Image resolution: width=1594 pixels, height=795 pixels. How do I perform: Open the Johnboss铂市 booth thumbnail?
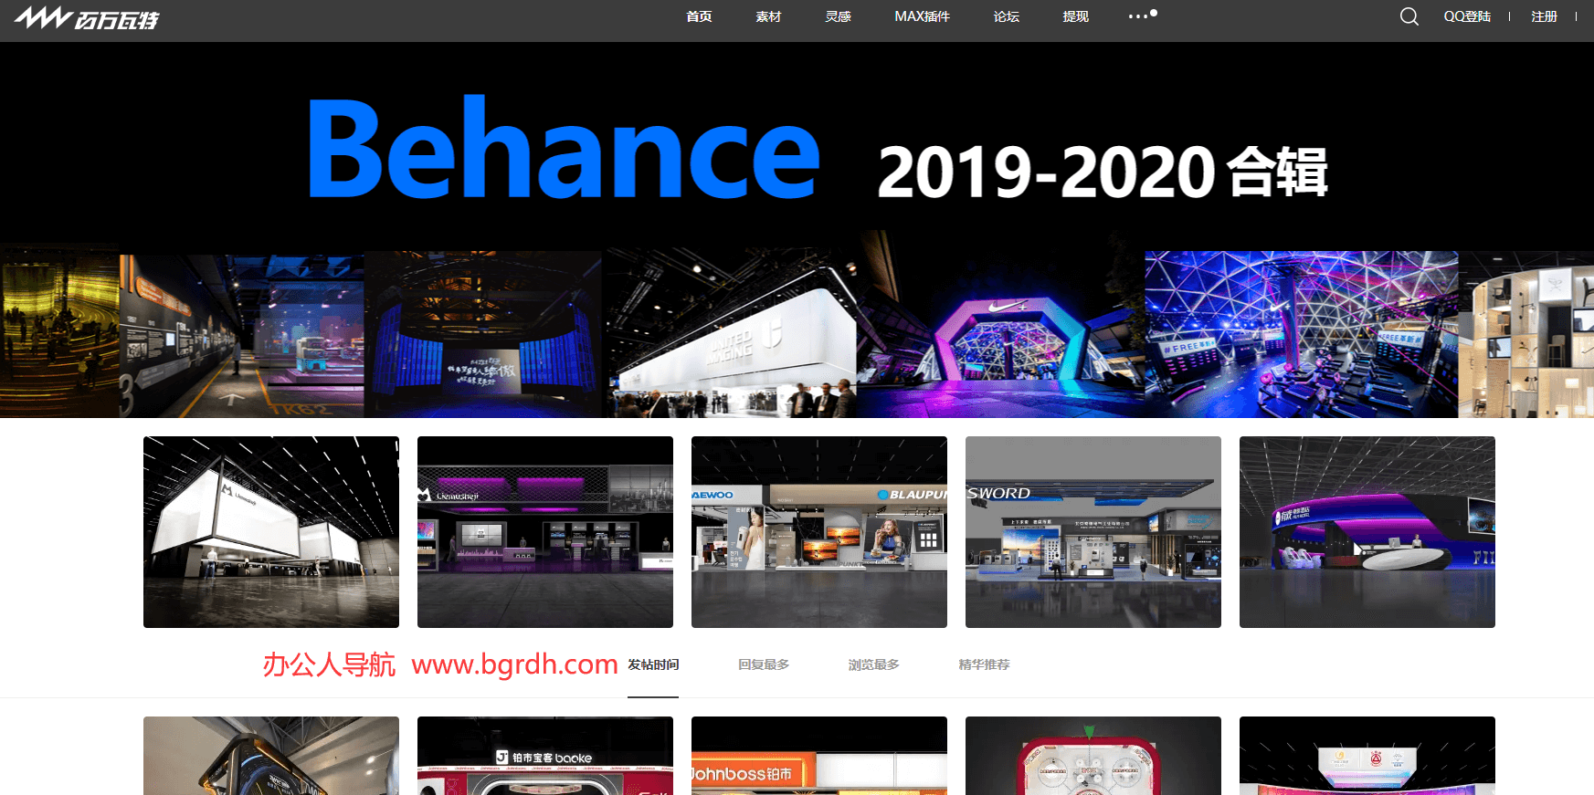[x=819, y=756]
